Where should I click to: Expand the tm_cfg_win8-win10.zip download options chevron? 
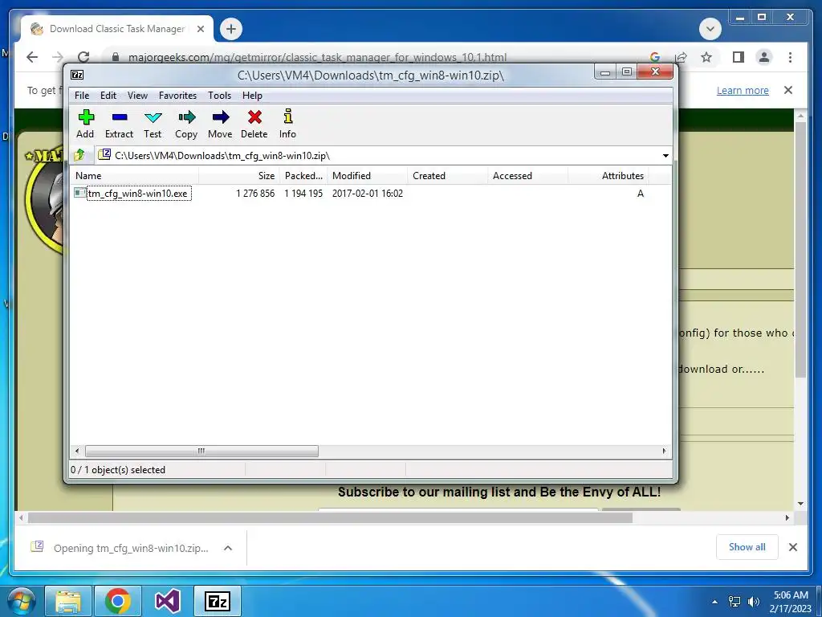click(x=227, y=548)
